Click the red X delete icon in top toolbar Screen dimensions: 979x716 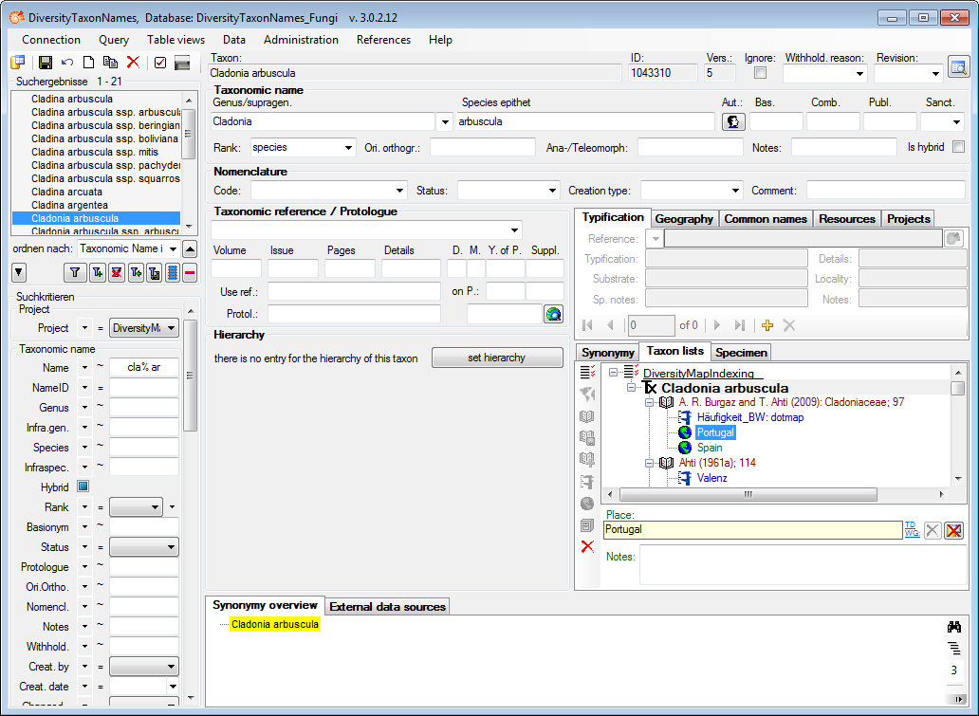[x=133, y=63]
